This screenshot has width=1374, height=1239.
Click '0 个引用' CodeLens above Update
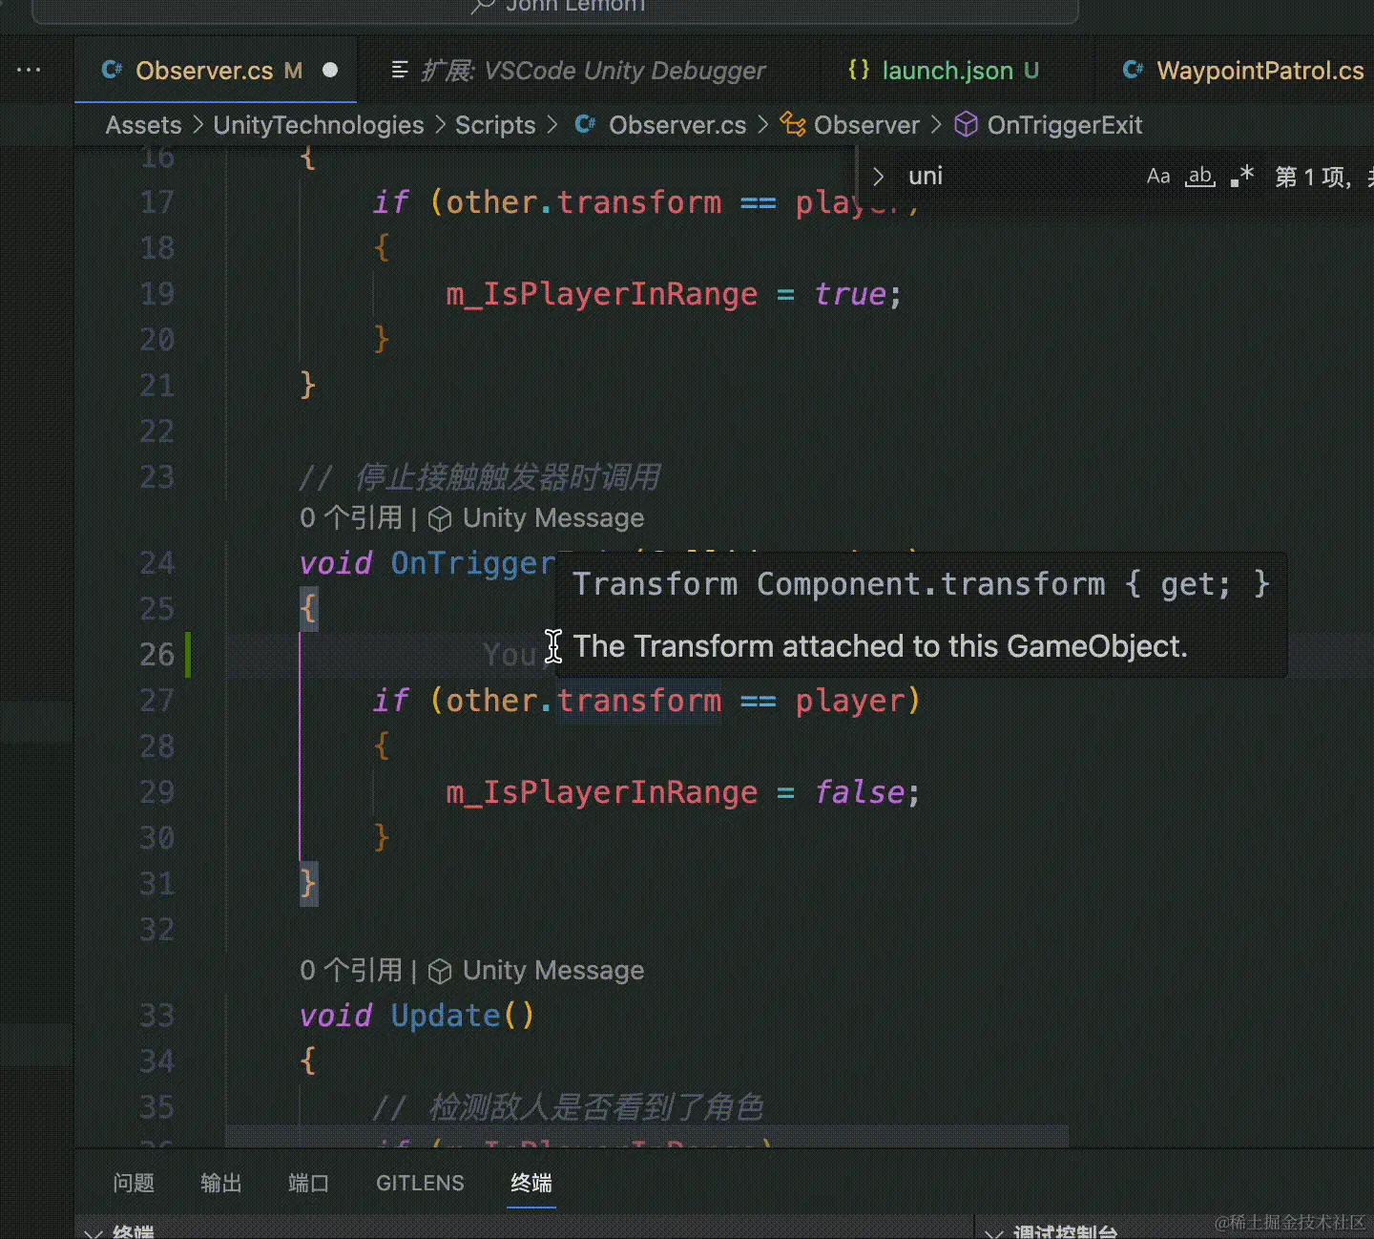tap(351, 971)
